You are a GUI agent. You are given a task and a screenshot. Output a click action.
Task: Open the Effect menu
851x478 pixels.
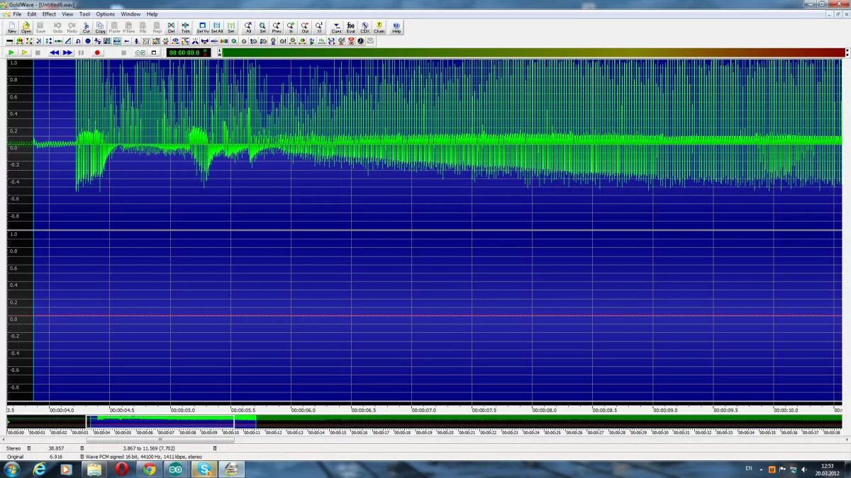(x=49, y=14)
